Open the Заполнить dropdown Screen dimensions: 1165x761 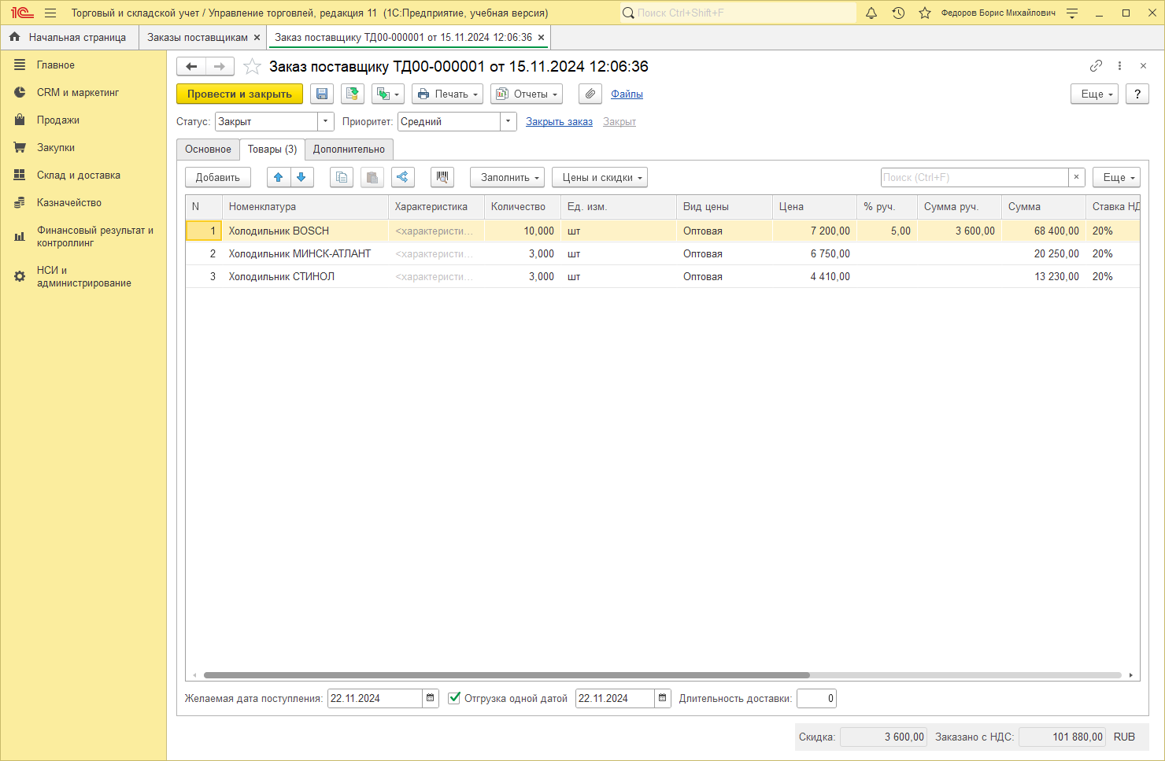507,178
